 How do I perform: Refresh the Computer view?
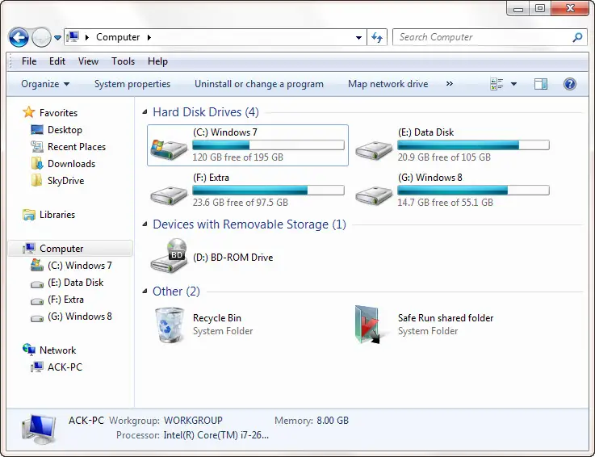pyautogui.click(x=377, y=37)
